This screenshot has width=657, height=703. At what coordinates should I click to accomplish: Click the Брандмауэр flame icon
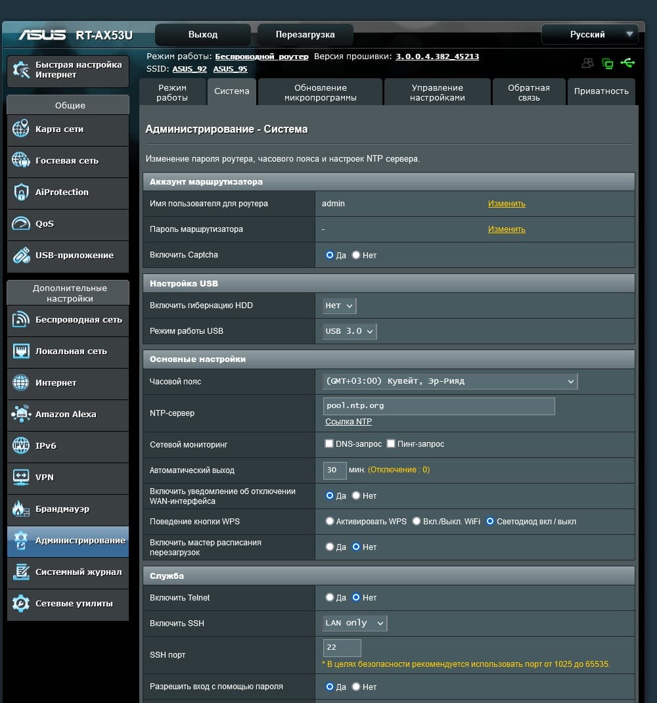point(21,509)
